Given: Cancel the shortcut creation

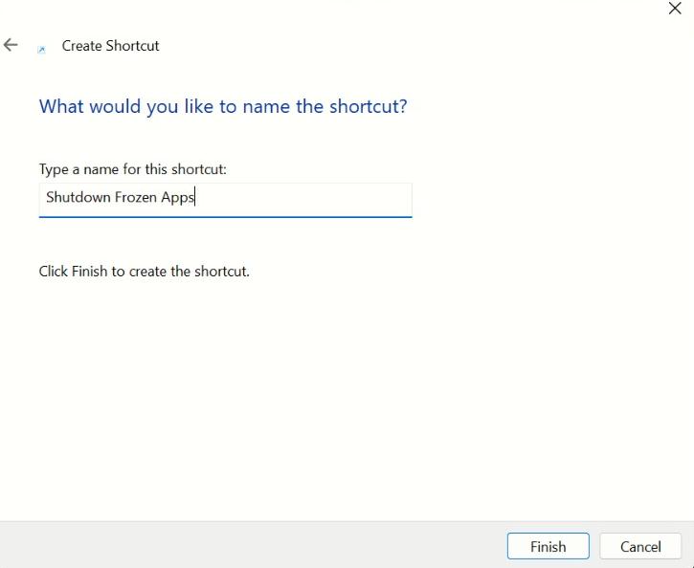Looking at the screenshot, I should [639, 546].
